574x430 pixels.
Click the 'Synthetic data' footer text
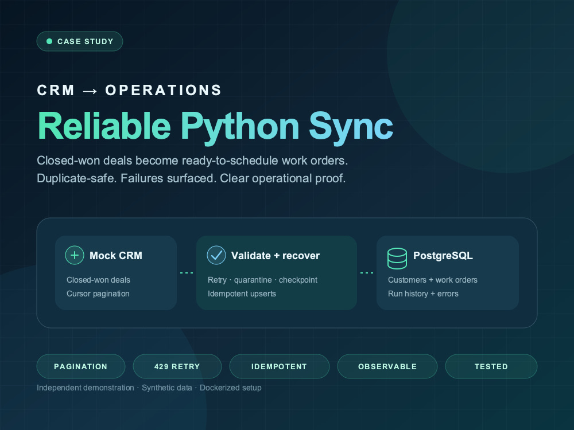[167, 388]
